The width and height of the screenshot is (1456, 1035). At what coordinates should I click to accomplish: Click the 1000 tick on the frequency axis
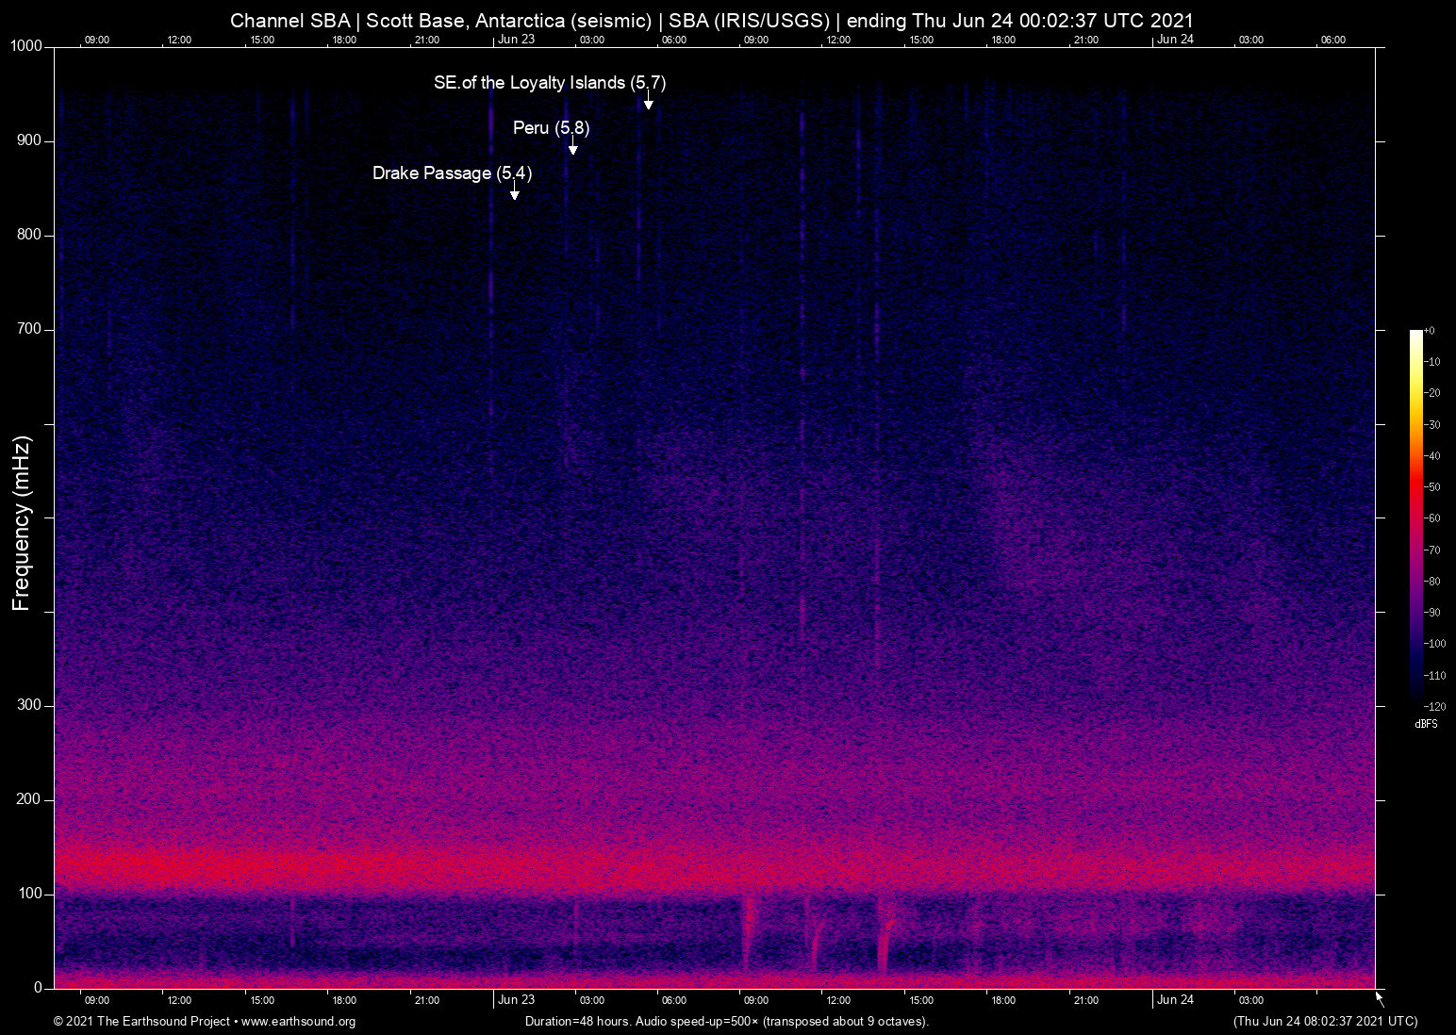click(26, 46)
